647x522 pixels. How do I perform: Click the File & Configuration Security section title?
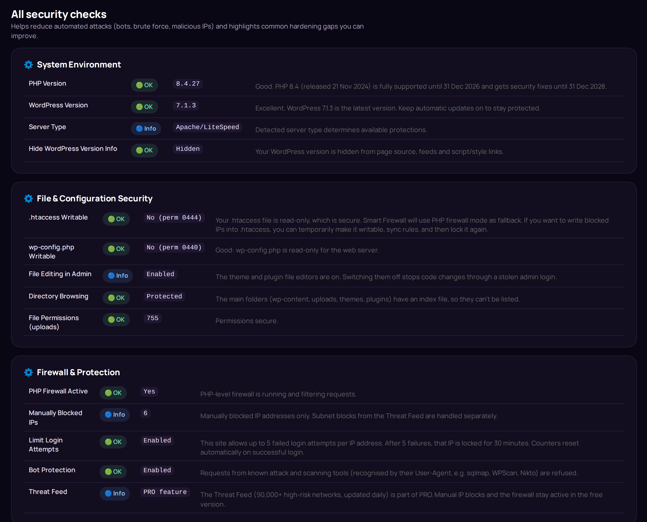pos(95,198)
